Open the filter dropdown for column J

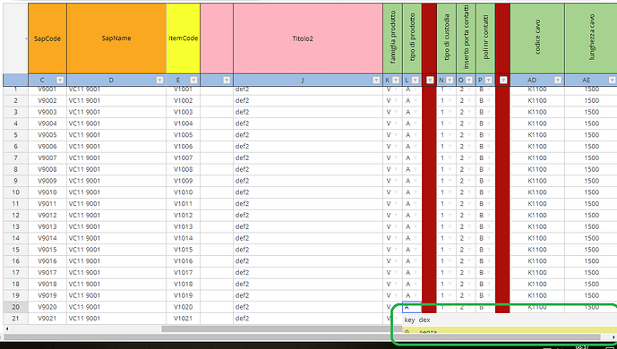pyautogui.click(x=376, y=81)
